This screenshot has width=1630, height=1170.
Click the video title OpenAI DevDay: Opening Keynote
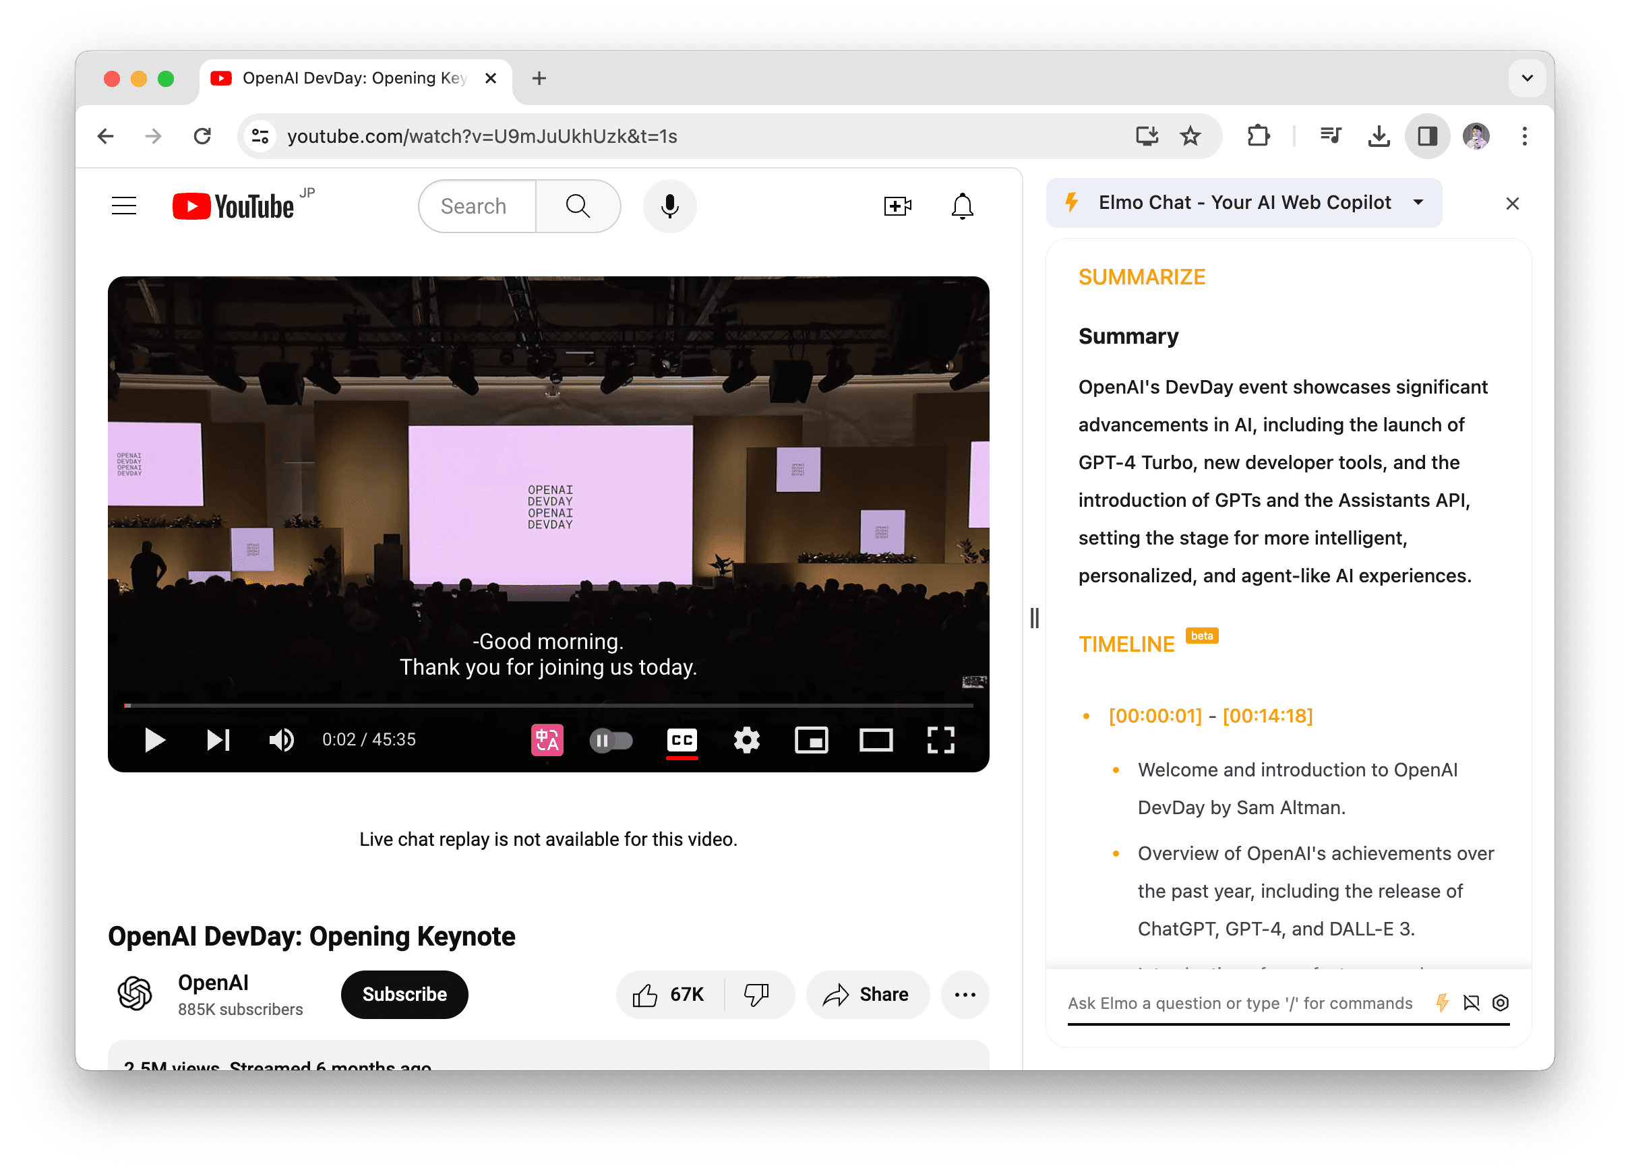pos(311,935)
